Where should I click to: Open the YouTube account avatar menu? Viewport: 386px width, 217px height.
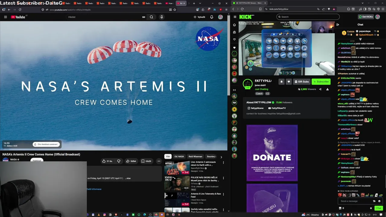point(220,17)
